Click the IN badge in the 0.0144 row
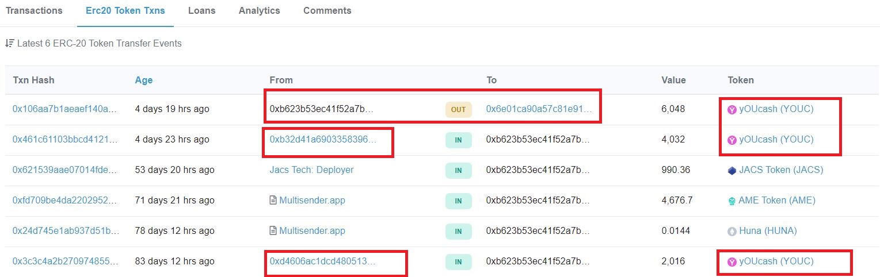This screenshot has height=277, width=880. tap(458, 231)
